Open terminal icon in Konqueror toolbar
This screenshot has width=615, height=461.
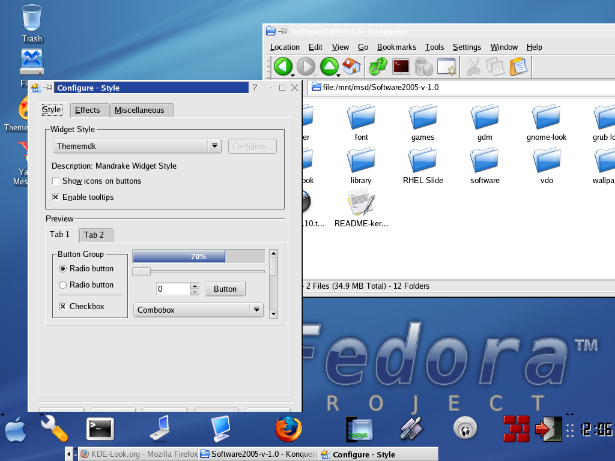[x=401, y=66]
